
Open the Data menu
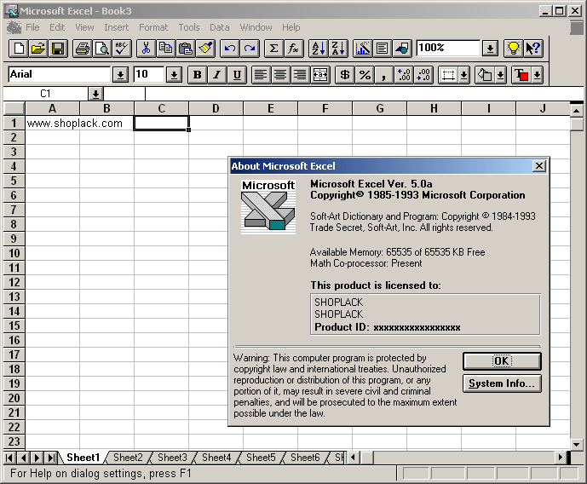pyautogui.click(x=219, y=27)
